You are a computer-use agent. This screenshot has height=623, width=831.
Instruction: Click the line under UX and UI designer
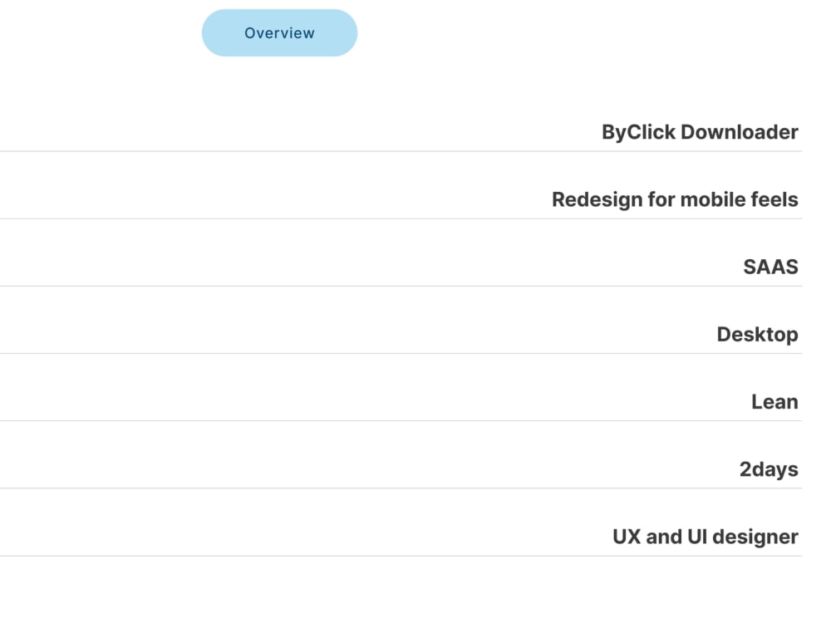401,556
